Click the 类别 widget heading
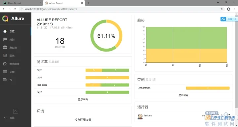Viewport: 238px width, 127px height. [141, 79]
